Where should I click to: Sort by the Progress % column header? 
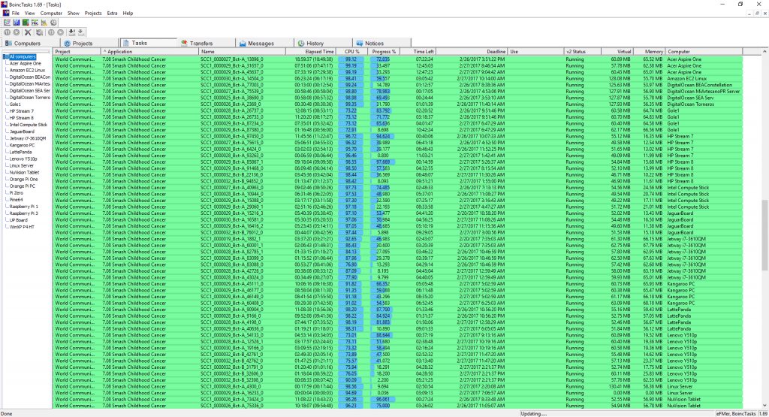[384, 52]
